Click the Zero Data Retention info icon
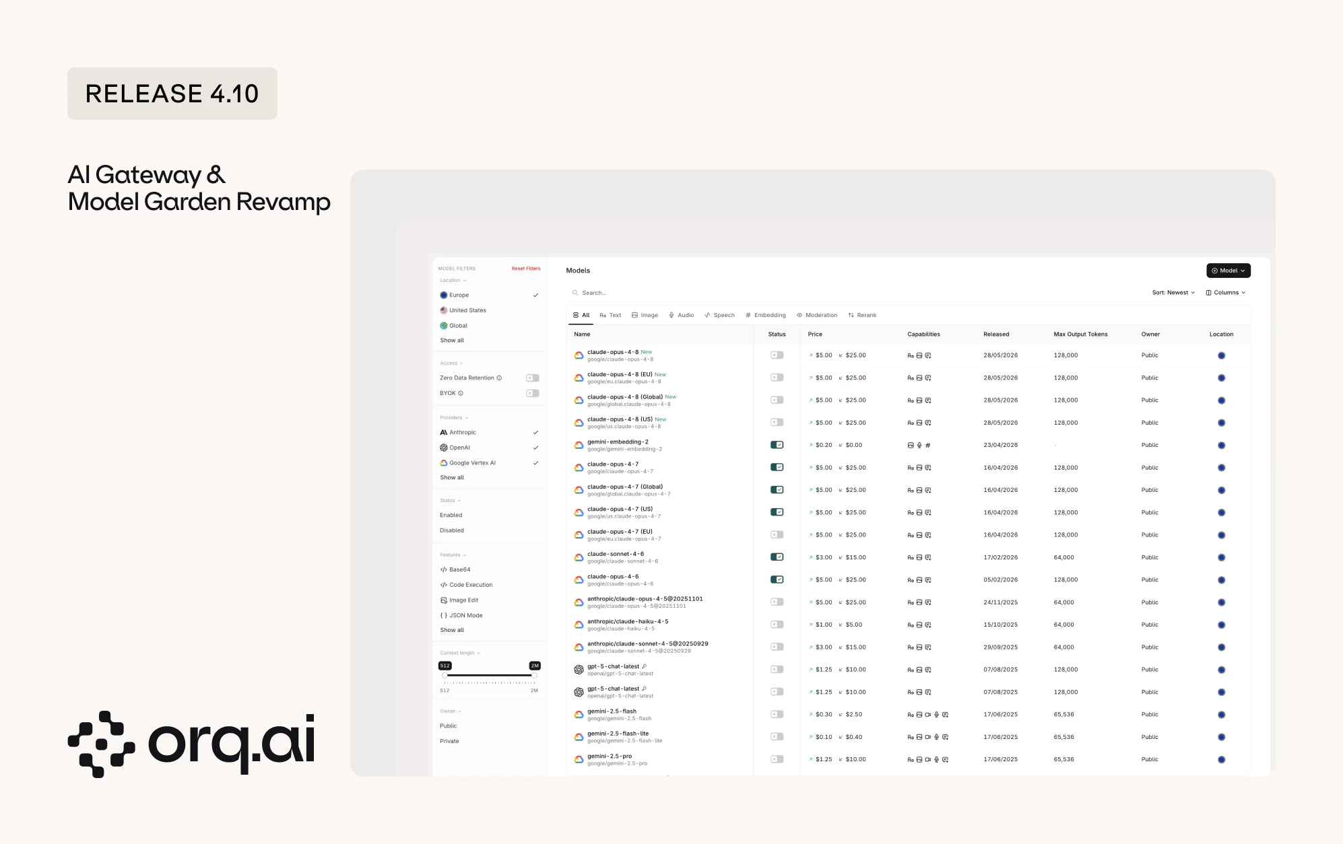The image size is (1343, 844). pos(499,378)
